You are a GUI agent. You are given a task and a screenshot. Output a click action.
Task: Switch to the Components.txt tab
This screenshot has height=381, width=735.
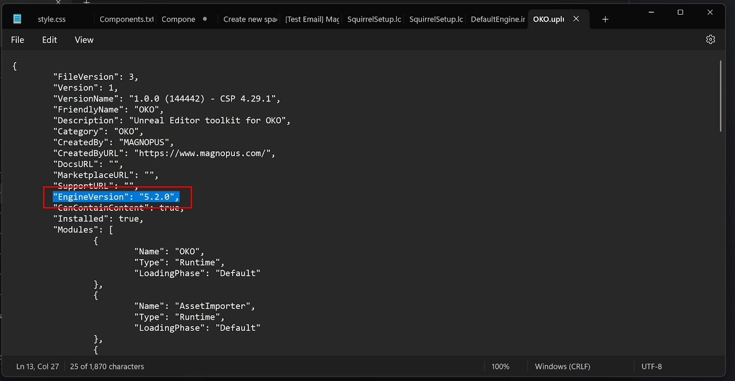coord(126,19)
